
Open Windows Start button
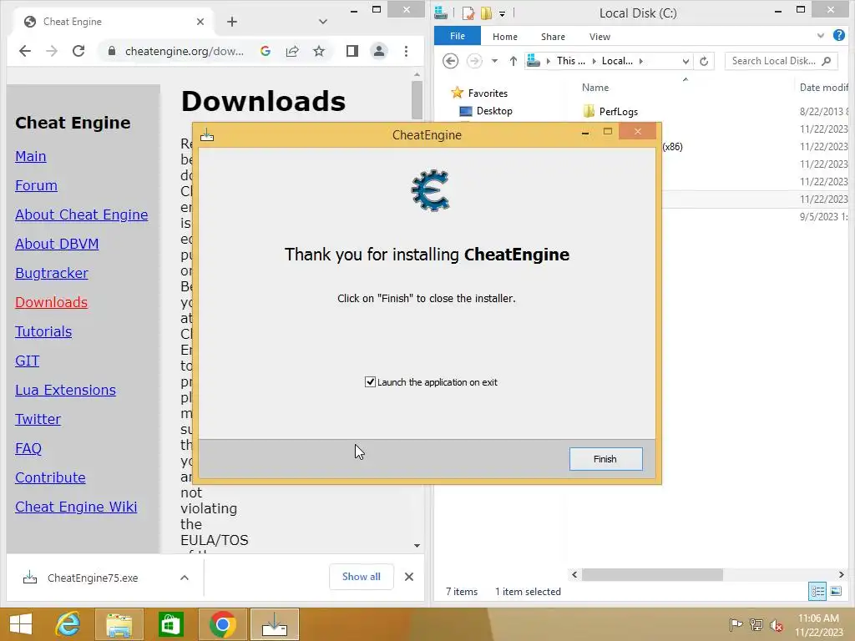(20, 624)
